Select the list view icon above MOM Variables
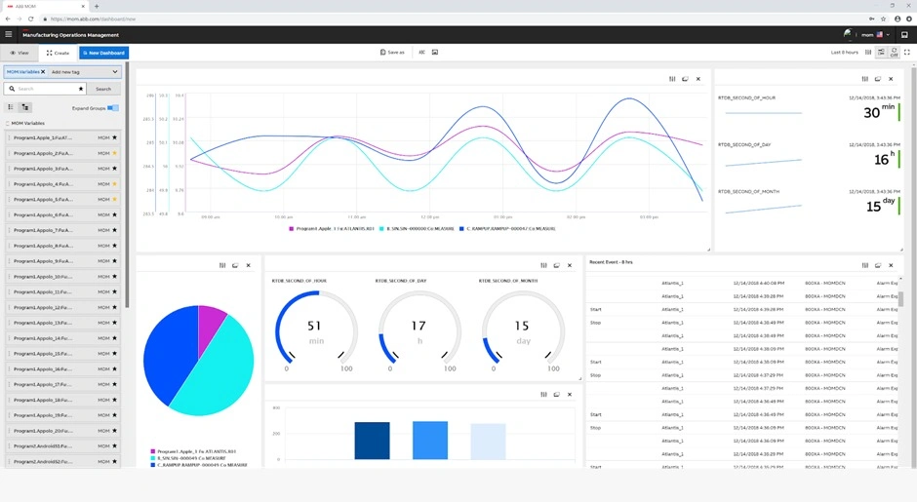The image size is (917, 502). coord(11,107)
